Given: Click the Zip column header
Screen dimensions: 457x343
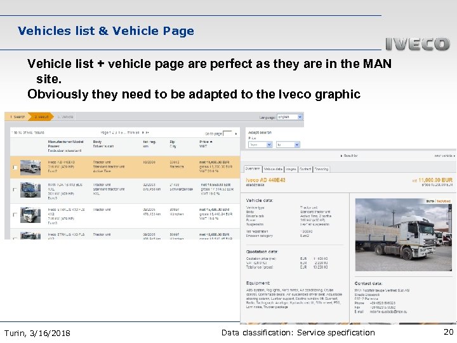Looking at the screenshot, I should [172, 142].
